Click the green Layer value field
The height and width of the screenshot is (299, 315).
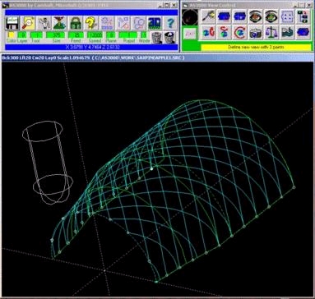(x=23, y=35)
